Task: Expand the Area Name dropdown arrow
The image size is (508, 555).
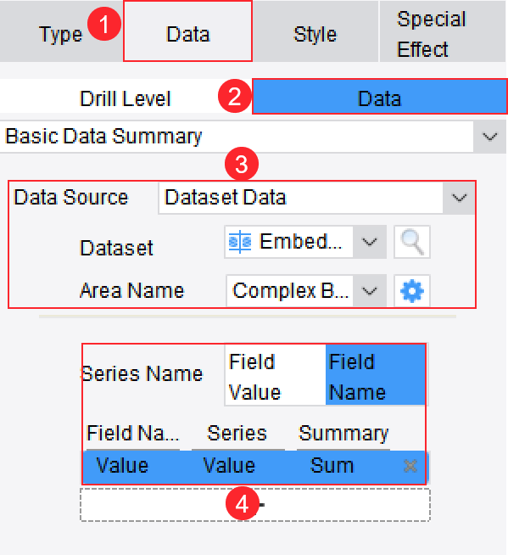Action: point(369,291)
